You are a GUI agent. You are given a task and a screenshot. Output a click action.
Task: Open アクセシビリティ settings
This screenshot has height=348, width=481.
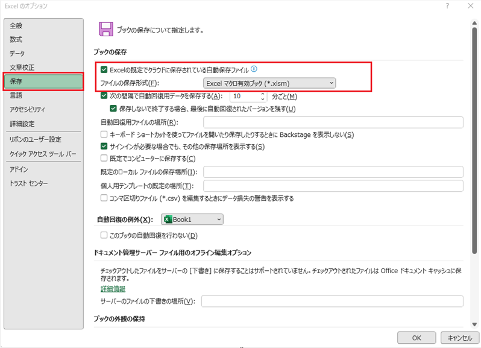point(27,109)
